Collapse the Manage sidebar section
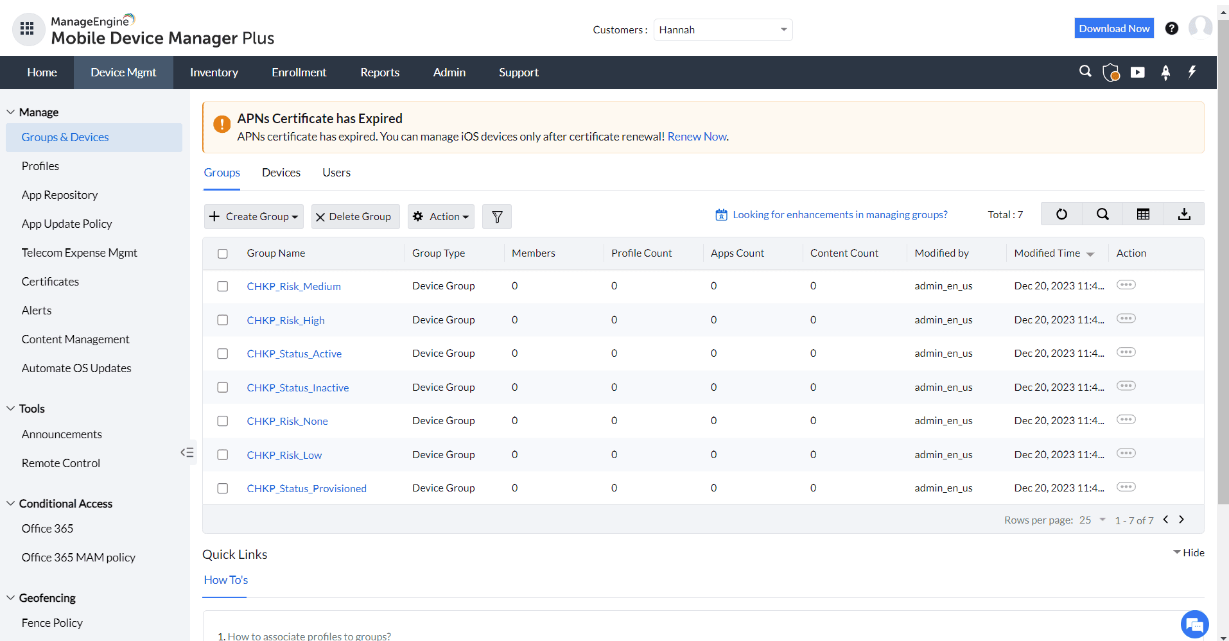 pos(11,112)
